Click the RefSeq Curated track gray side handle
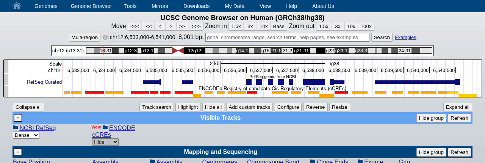Image resolution: width=485 pixels, height=163 pixels. click(6, 80)
